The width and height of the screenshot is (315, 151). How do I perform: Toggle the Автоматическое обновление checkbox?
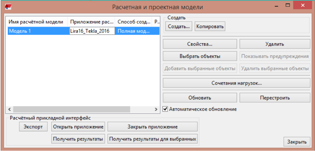pos(165,109)
